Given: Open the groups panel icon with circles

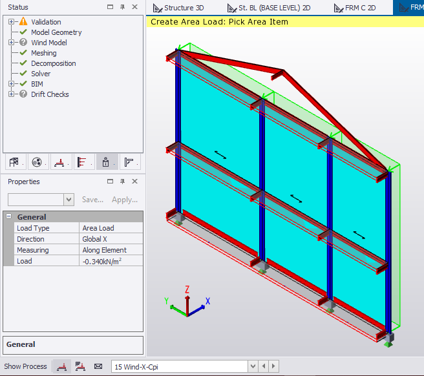Looking at the screenshot, I should (x=37, y=162).
